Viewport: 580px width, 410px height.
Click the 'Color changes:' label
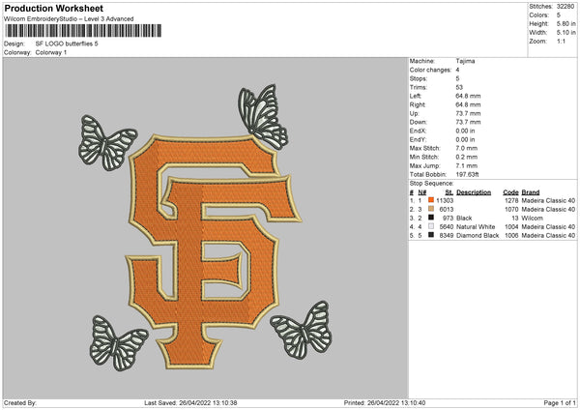pos(430,70)
